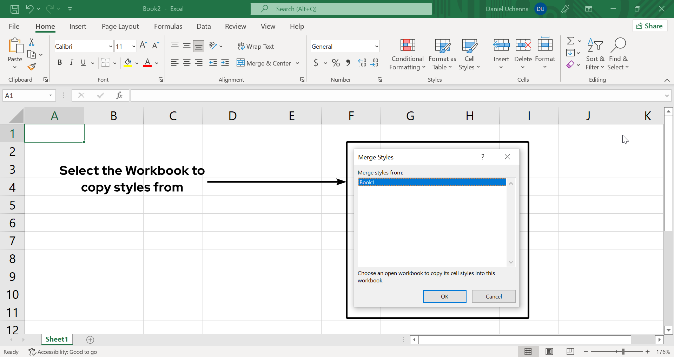The height and width of the screenshot is (357, 674).
Task: Expand the General number format dropdown
Action: (x=376, y=46)
